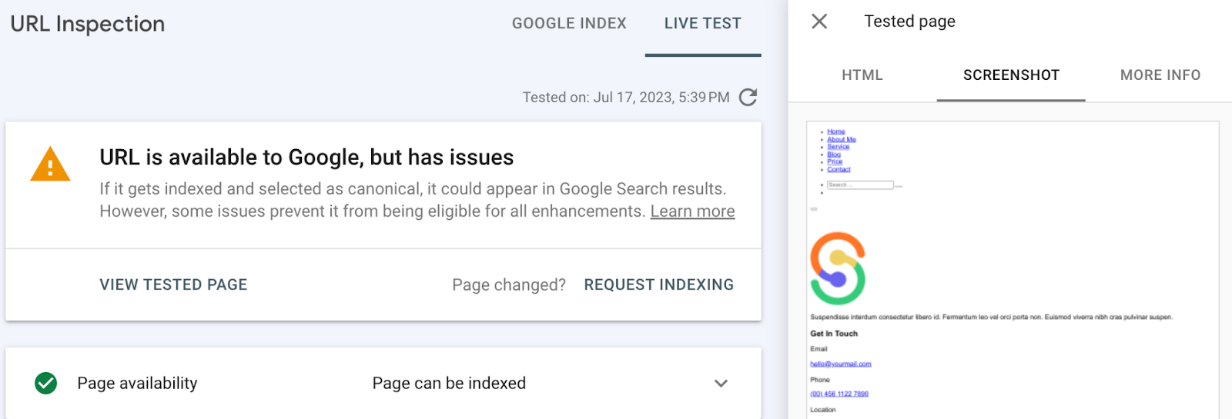The width and height of the screenshot is (1232, 419).
Task: Close the Tested page panel
Action: click(819, 22)
